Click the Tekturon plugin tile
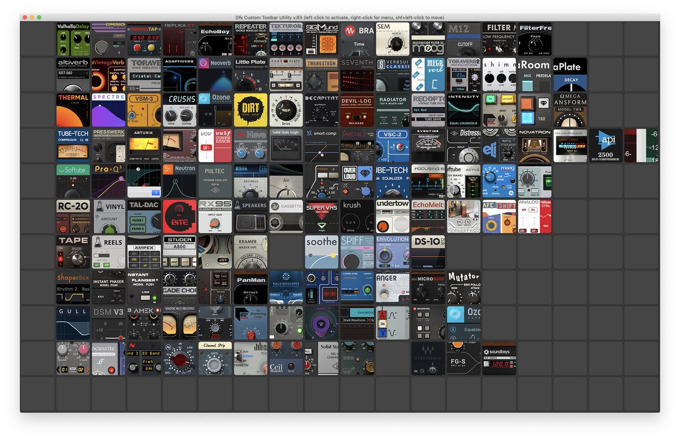Screen dimensions: 680x439 coord(286,39)
